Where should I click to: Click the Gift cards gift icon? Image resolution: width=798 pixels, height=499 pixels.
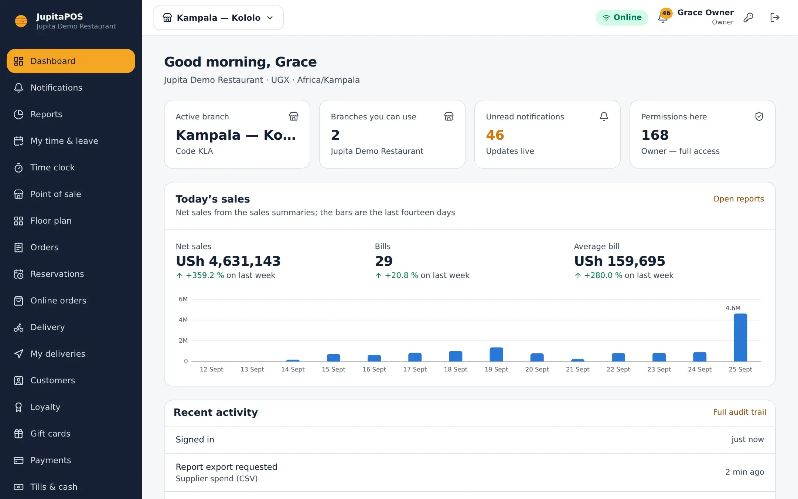pos(18,434)
